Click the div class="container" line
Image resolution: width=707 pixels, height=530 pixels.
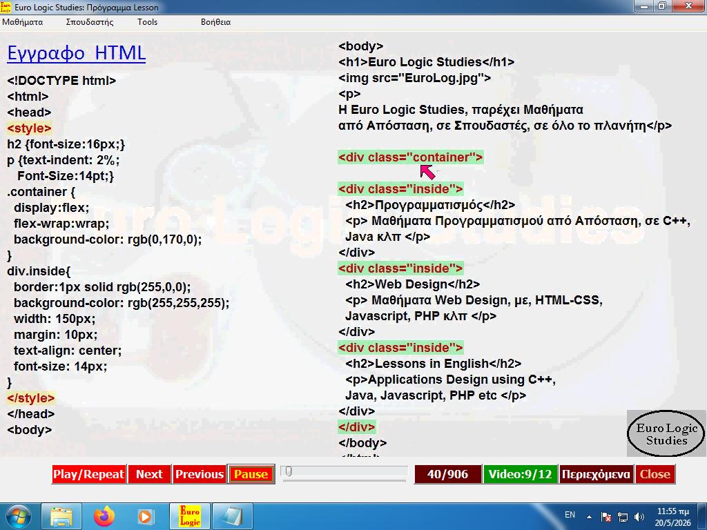pos(411,157)
